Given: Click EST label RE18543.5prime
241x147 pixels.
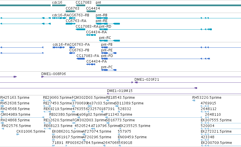Looking at the screenshot, I should pyautogui.click(x=120, y=98).
